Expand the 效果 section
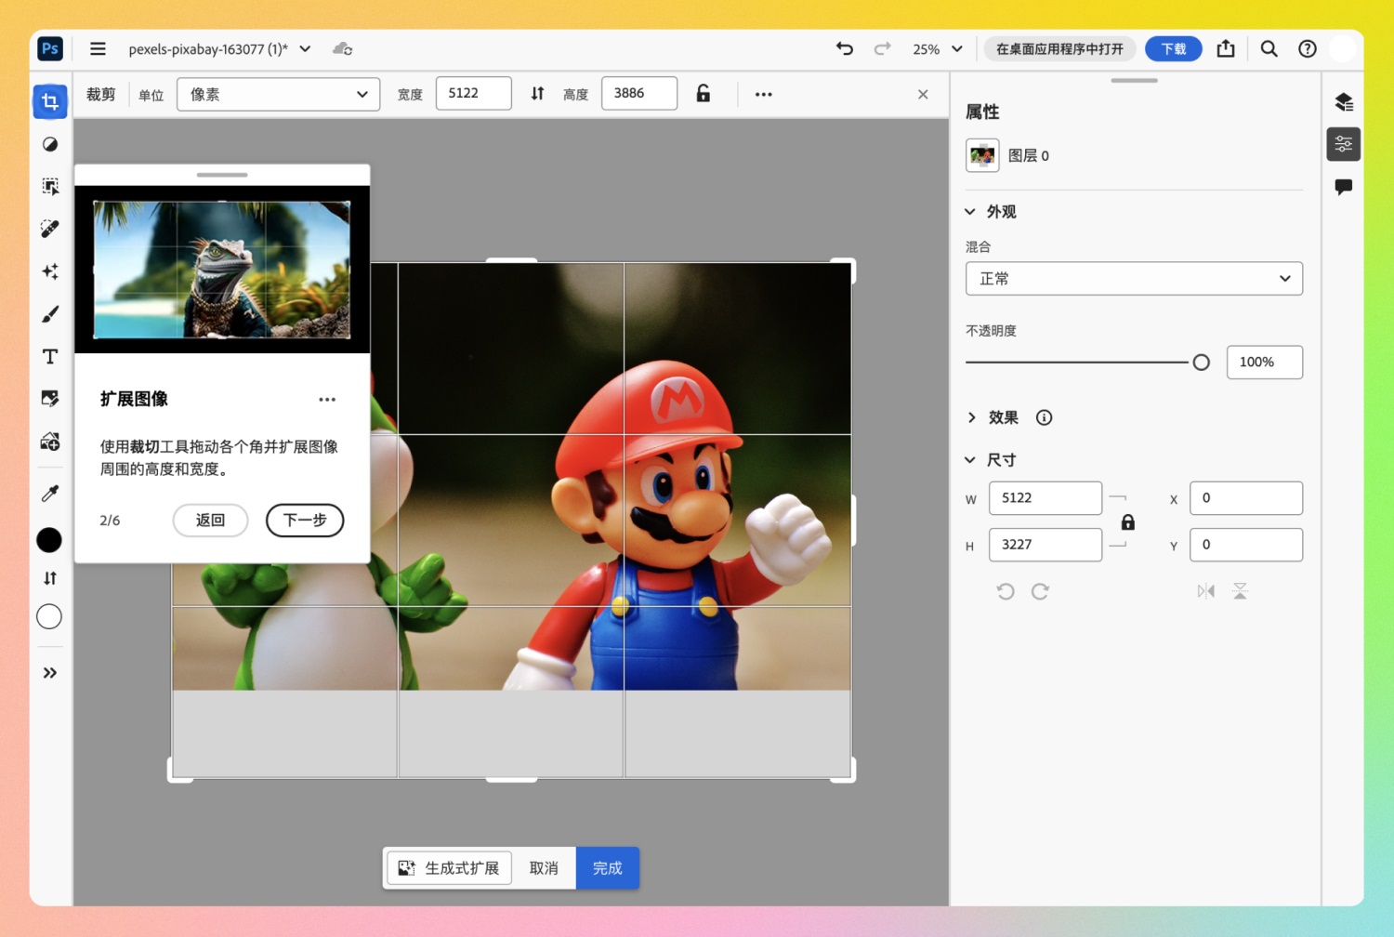This screenshot has height=937, width=1394. (x=971, y=417)
